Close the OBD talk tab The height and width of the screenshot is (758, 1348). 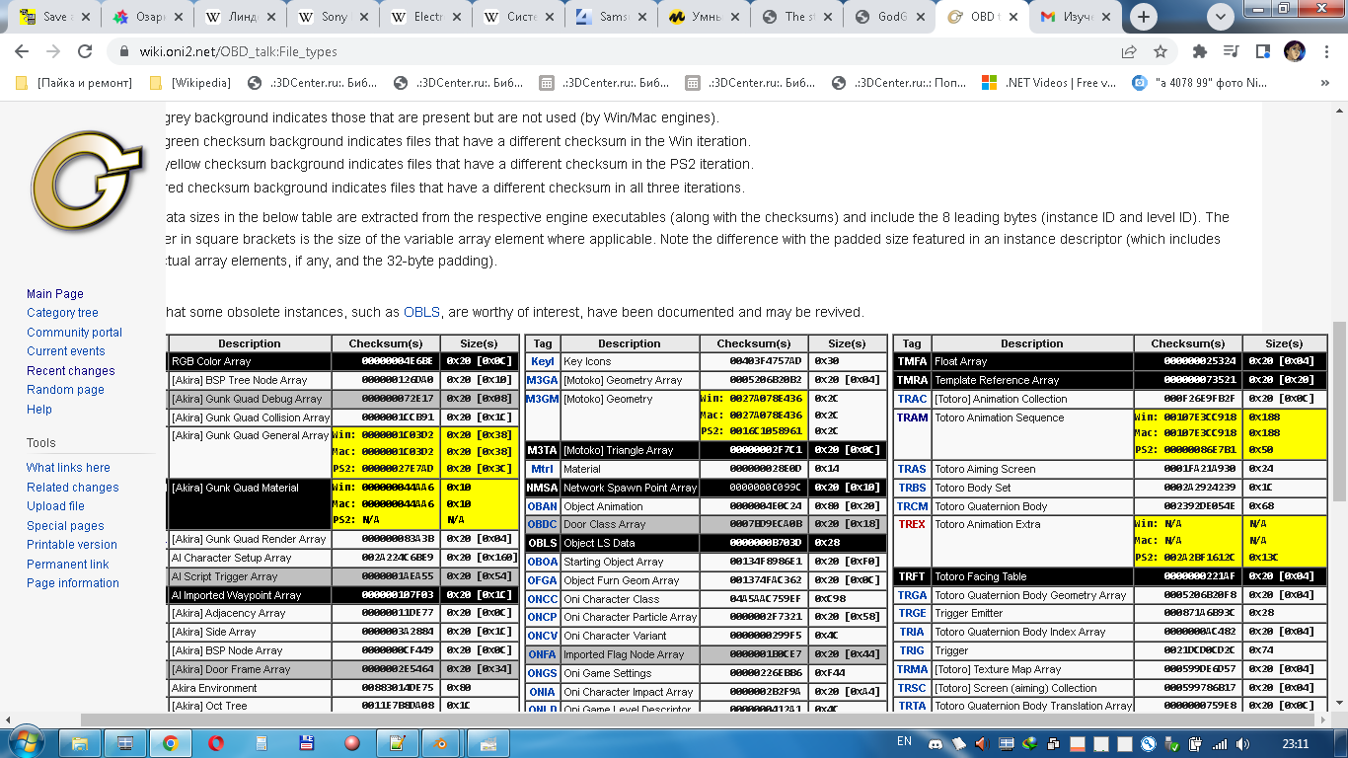point(1012,17)
